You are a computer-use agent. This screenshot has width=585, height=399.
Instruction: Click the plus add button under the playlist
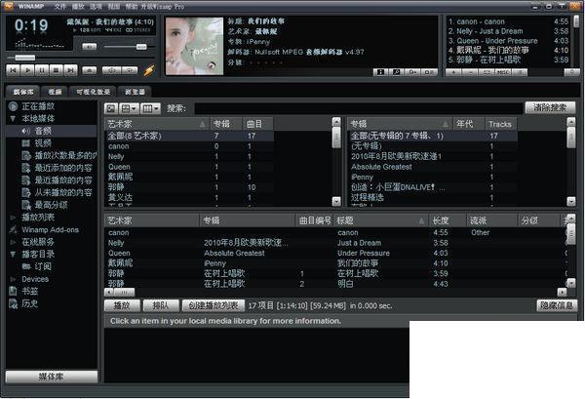click(x=453, y=72)
